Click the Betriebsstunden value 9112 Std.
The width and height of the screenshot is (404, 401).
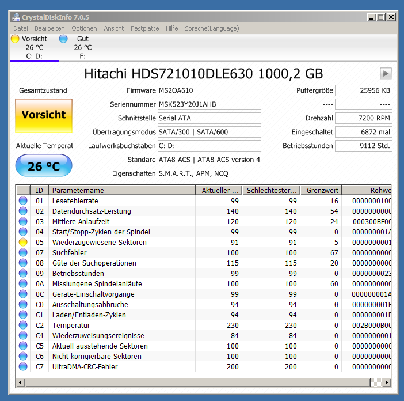tap(364, 146)
